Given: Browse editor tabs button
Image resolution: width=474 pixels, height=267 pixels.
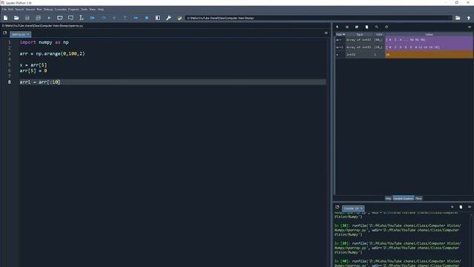Looking at the screenshot, I should click(5, 33).
